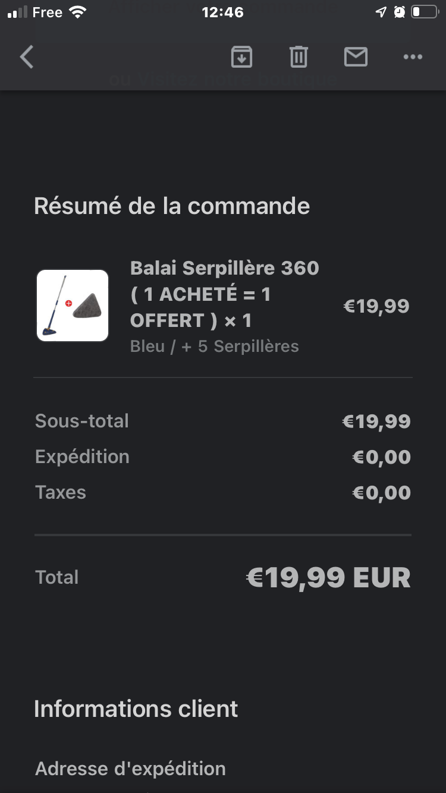Tap the Balai Serpillère product thumbnail

73,306
